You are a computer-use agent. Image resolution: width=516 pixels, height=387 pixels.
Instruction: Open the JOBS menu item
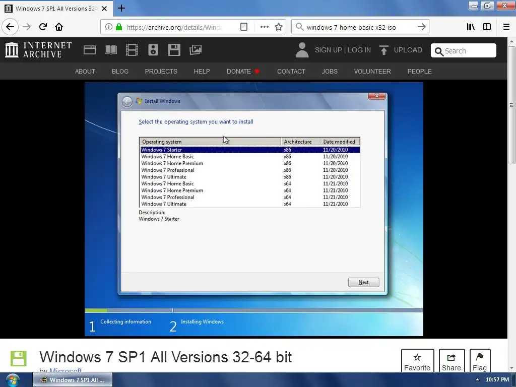[x=330, y=72]
